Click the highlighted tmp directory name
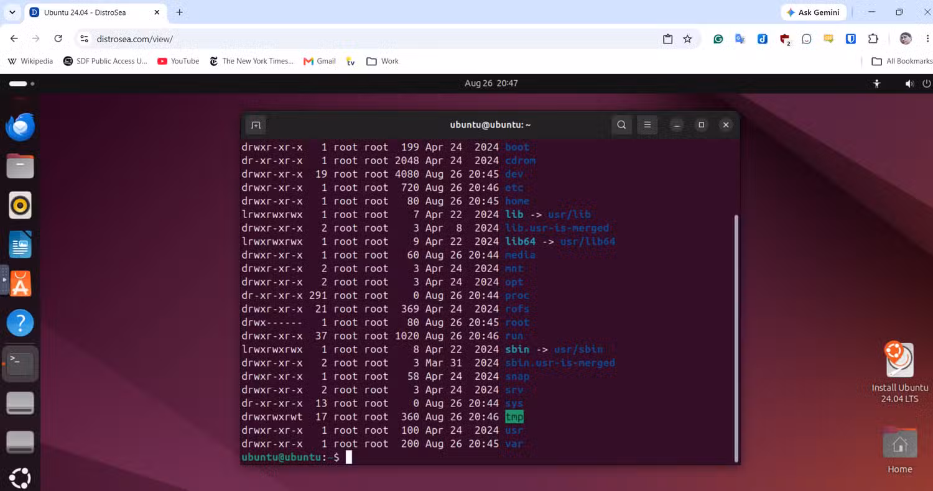 tap(514, 417)
